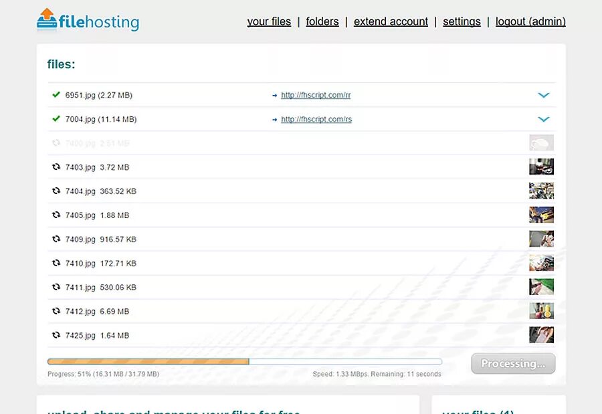602x414 pixels.
Task: Click arrow icon before fhscript.com/rr link
Action: (x=274, y=95)
